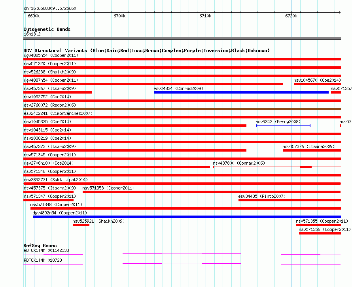This screenshot has width=352, height=287.
Task: Select the nsv571348 (Cooper2011) label
Action: [x=56, y=205]
